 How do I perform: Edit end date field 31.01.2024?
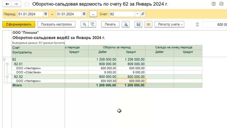69,14
